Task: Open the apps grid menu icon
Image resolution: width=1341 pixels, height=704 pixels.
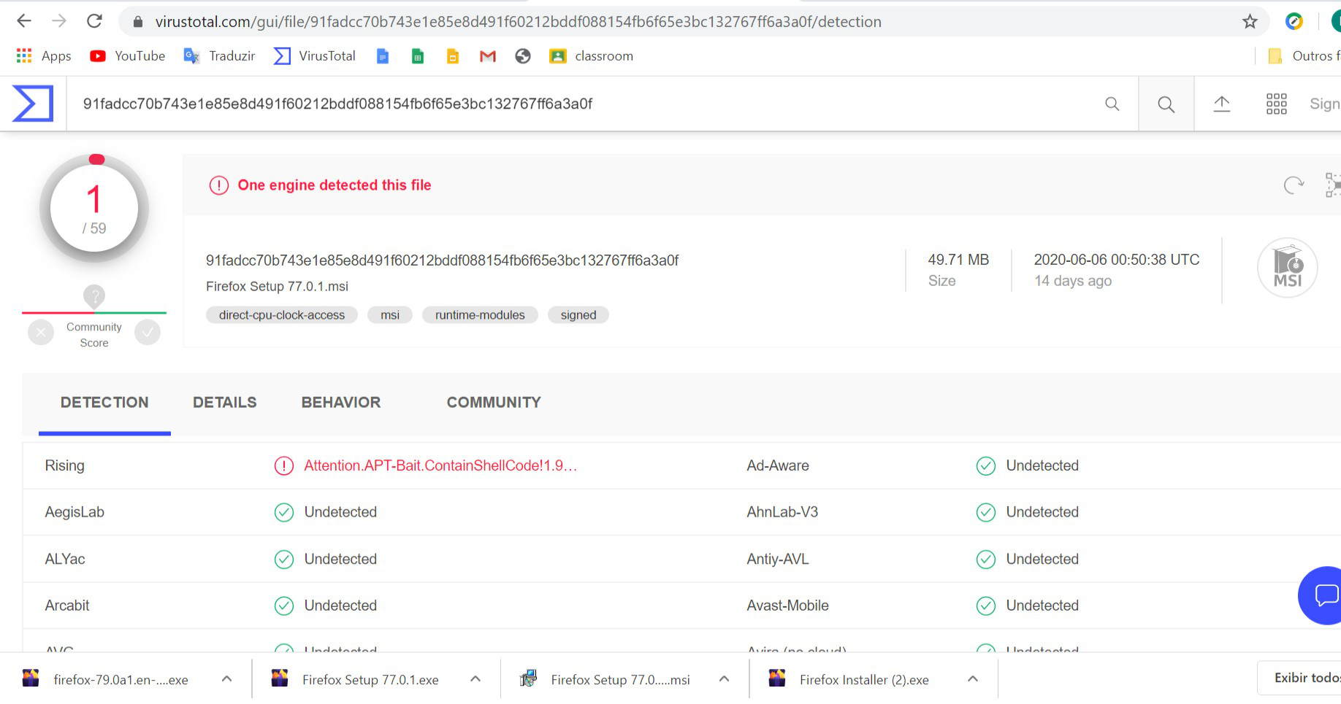Action: tap(1276, 104)
